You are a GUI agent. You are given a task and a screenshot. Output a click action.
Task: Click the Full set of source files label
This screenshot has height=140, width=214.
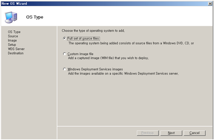click(83, 39)
